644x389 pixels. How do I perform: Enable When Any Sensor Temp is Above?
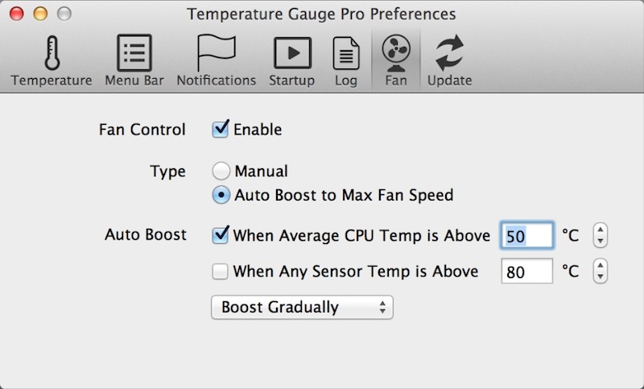tap(221, 272)
